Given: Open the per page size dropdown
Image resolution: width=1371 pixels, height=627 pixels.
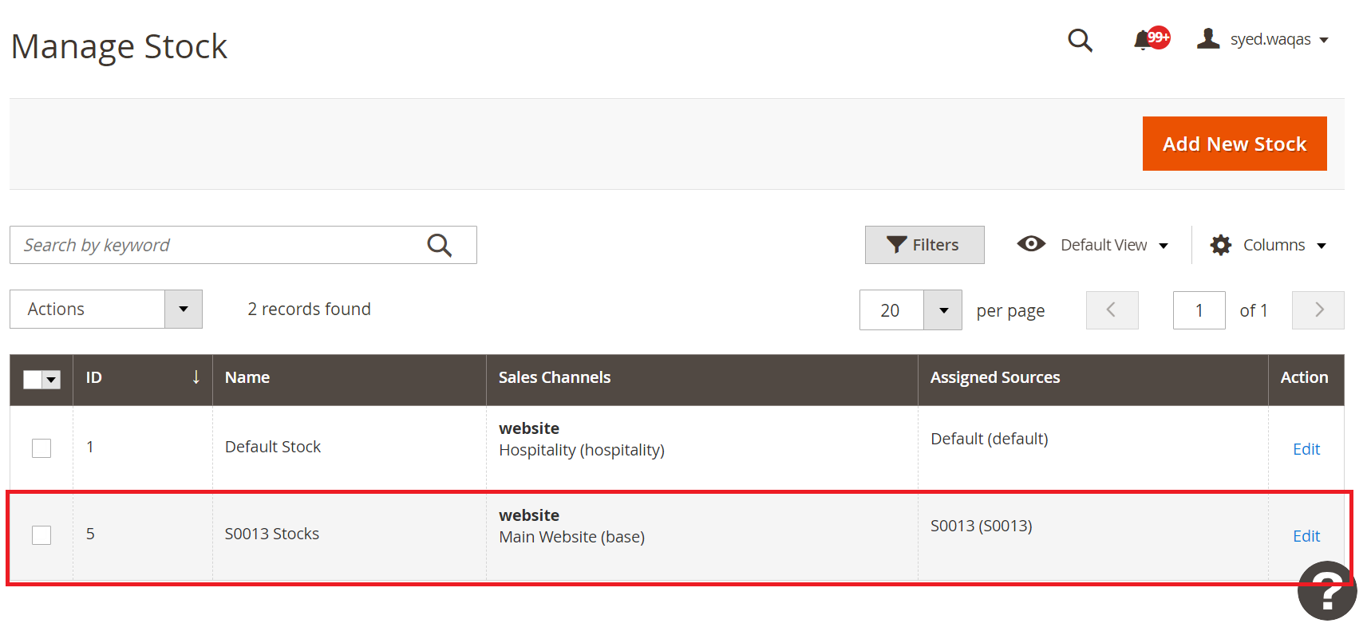Looking at the screenshot, I should [943, 310].
